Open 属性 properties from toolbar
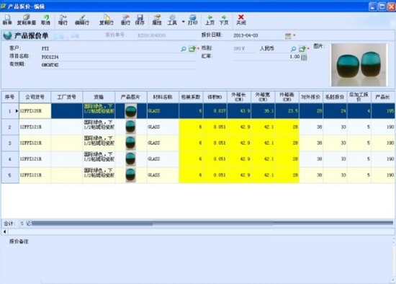 (x=156, y=19)
